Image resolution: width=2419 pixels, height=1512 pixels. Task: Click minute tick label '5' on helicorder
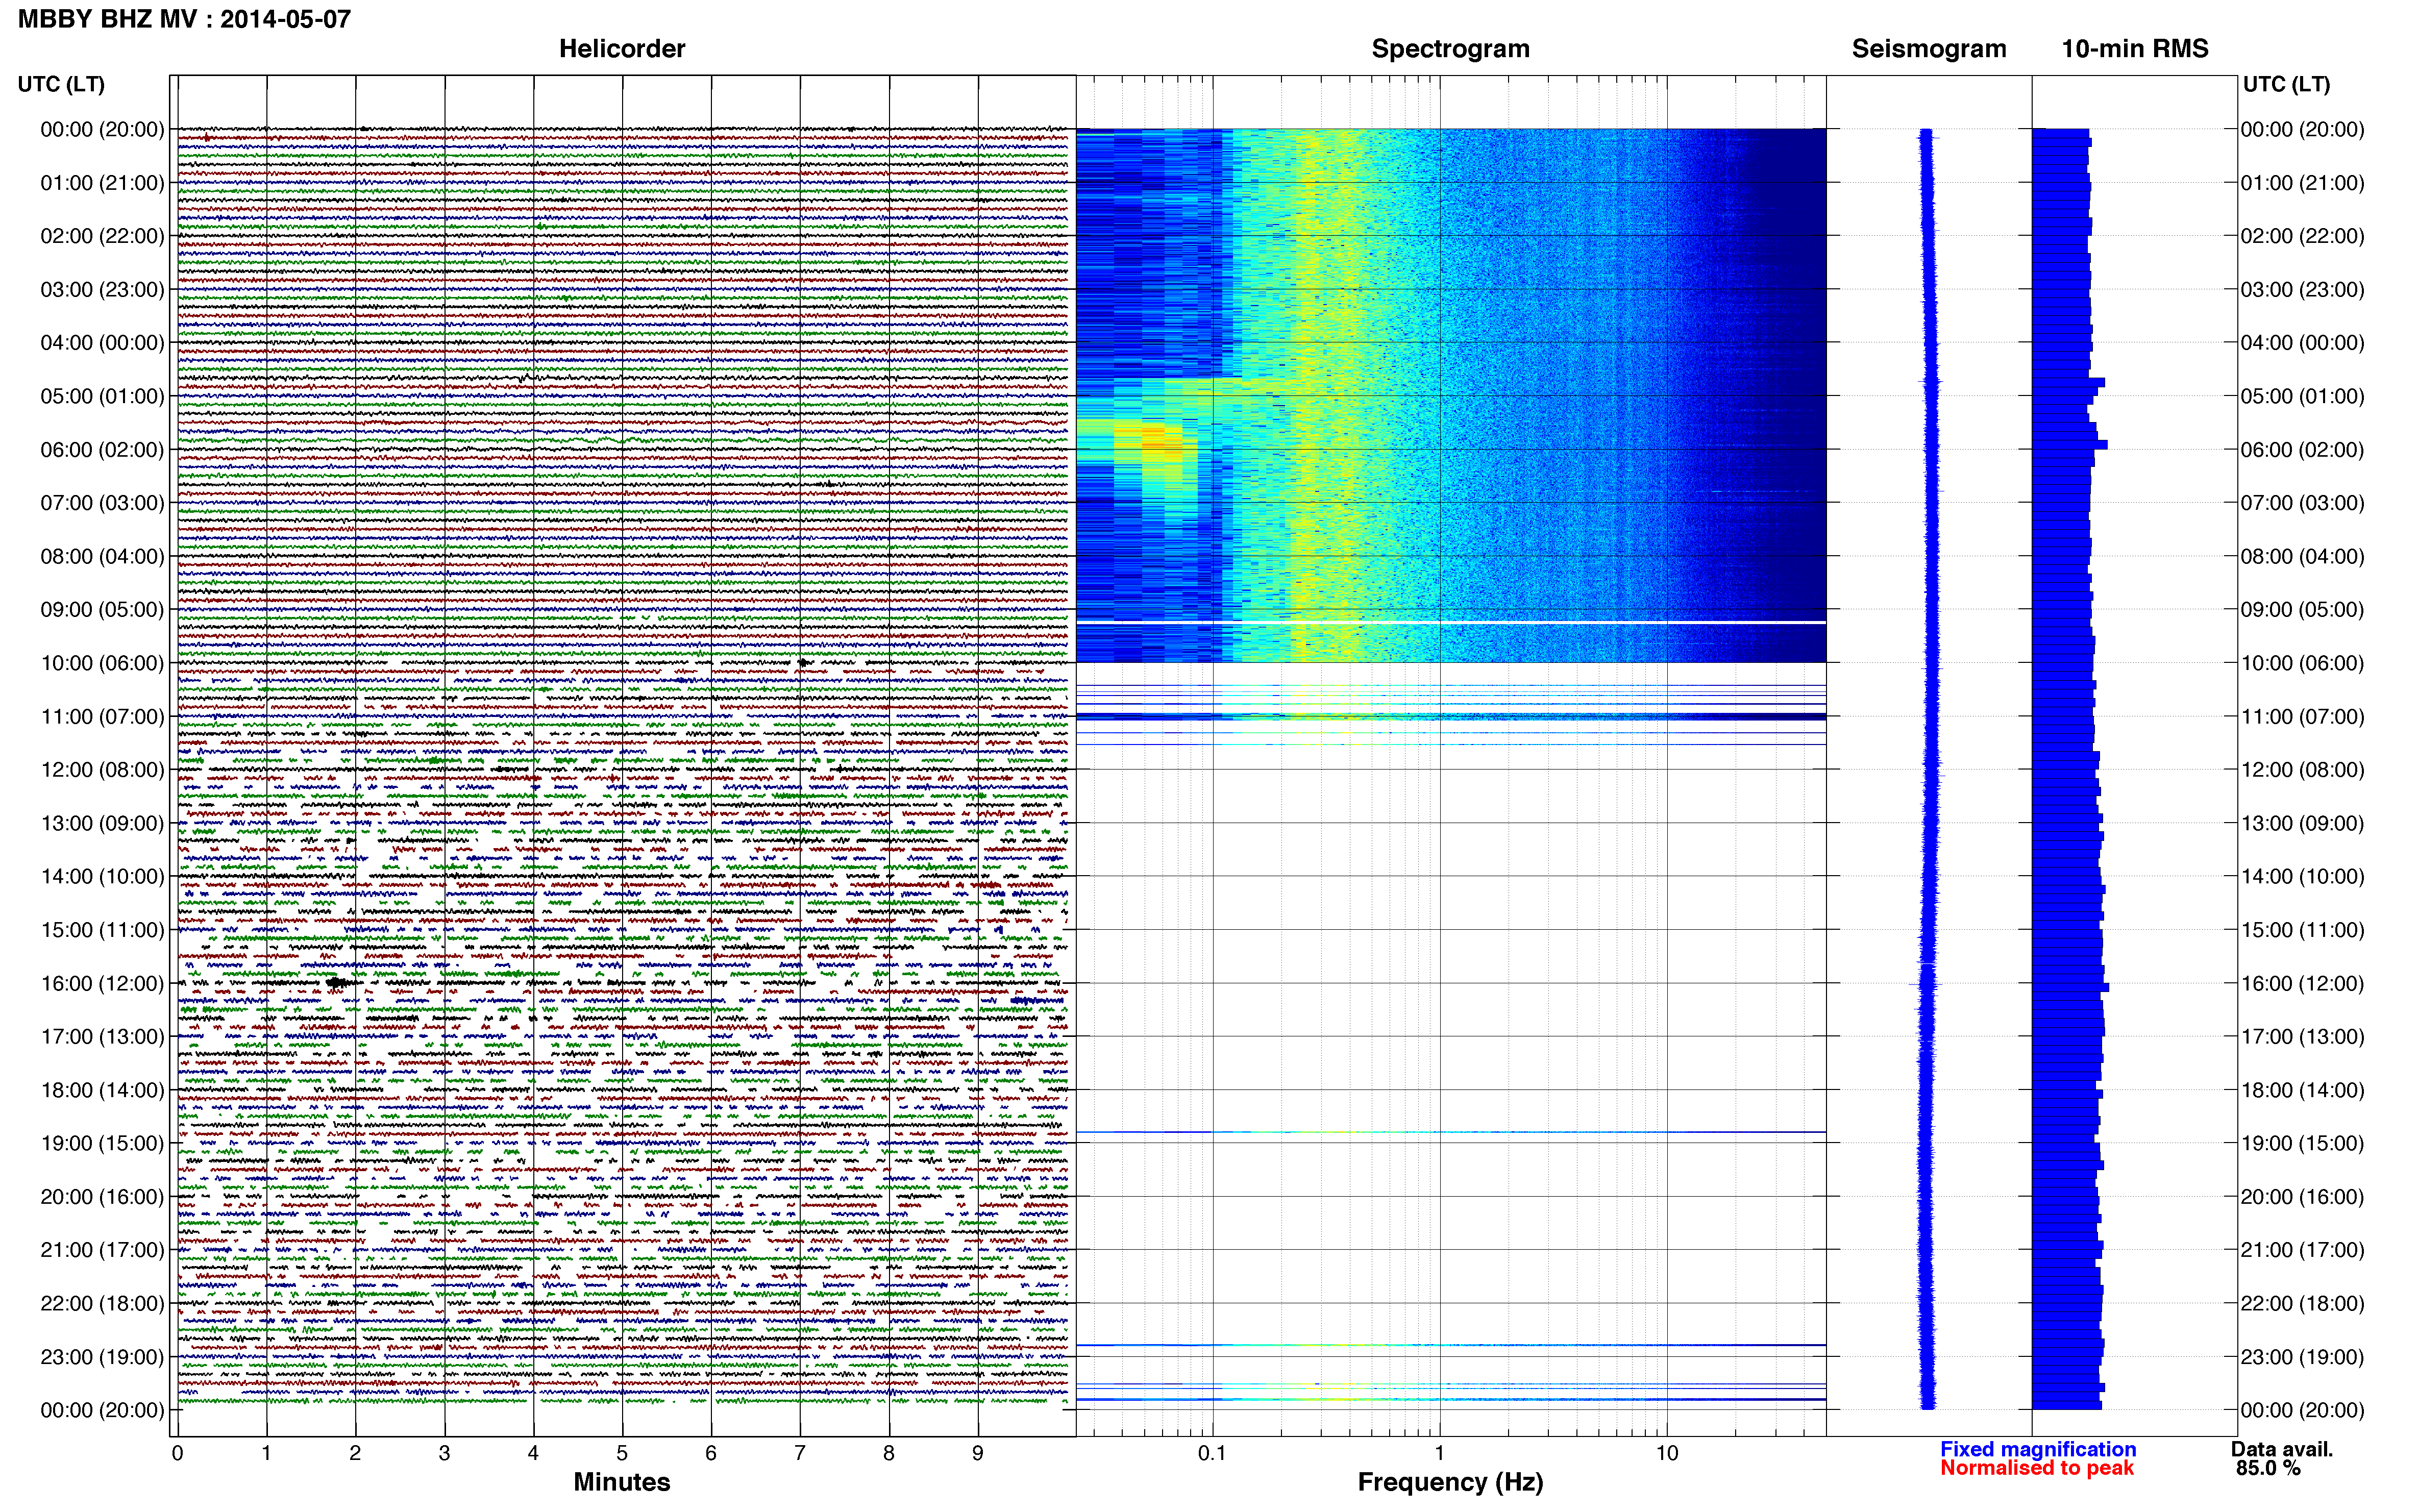click(622, 1453)
